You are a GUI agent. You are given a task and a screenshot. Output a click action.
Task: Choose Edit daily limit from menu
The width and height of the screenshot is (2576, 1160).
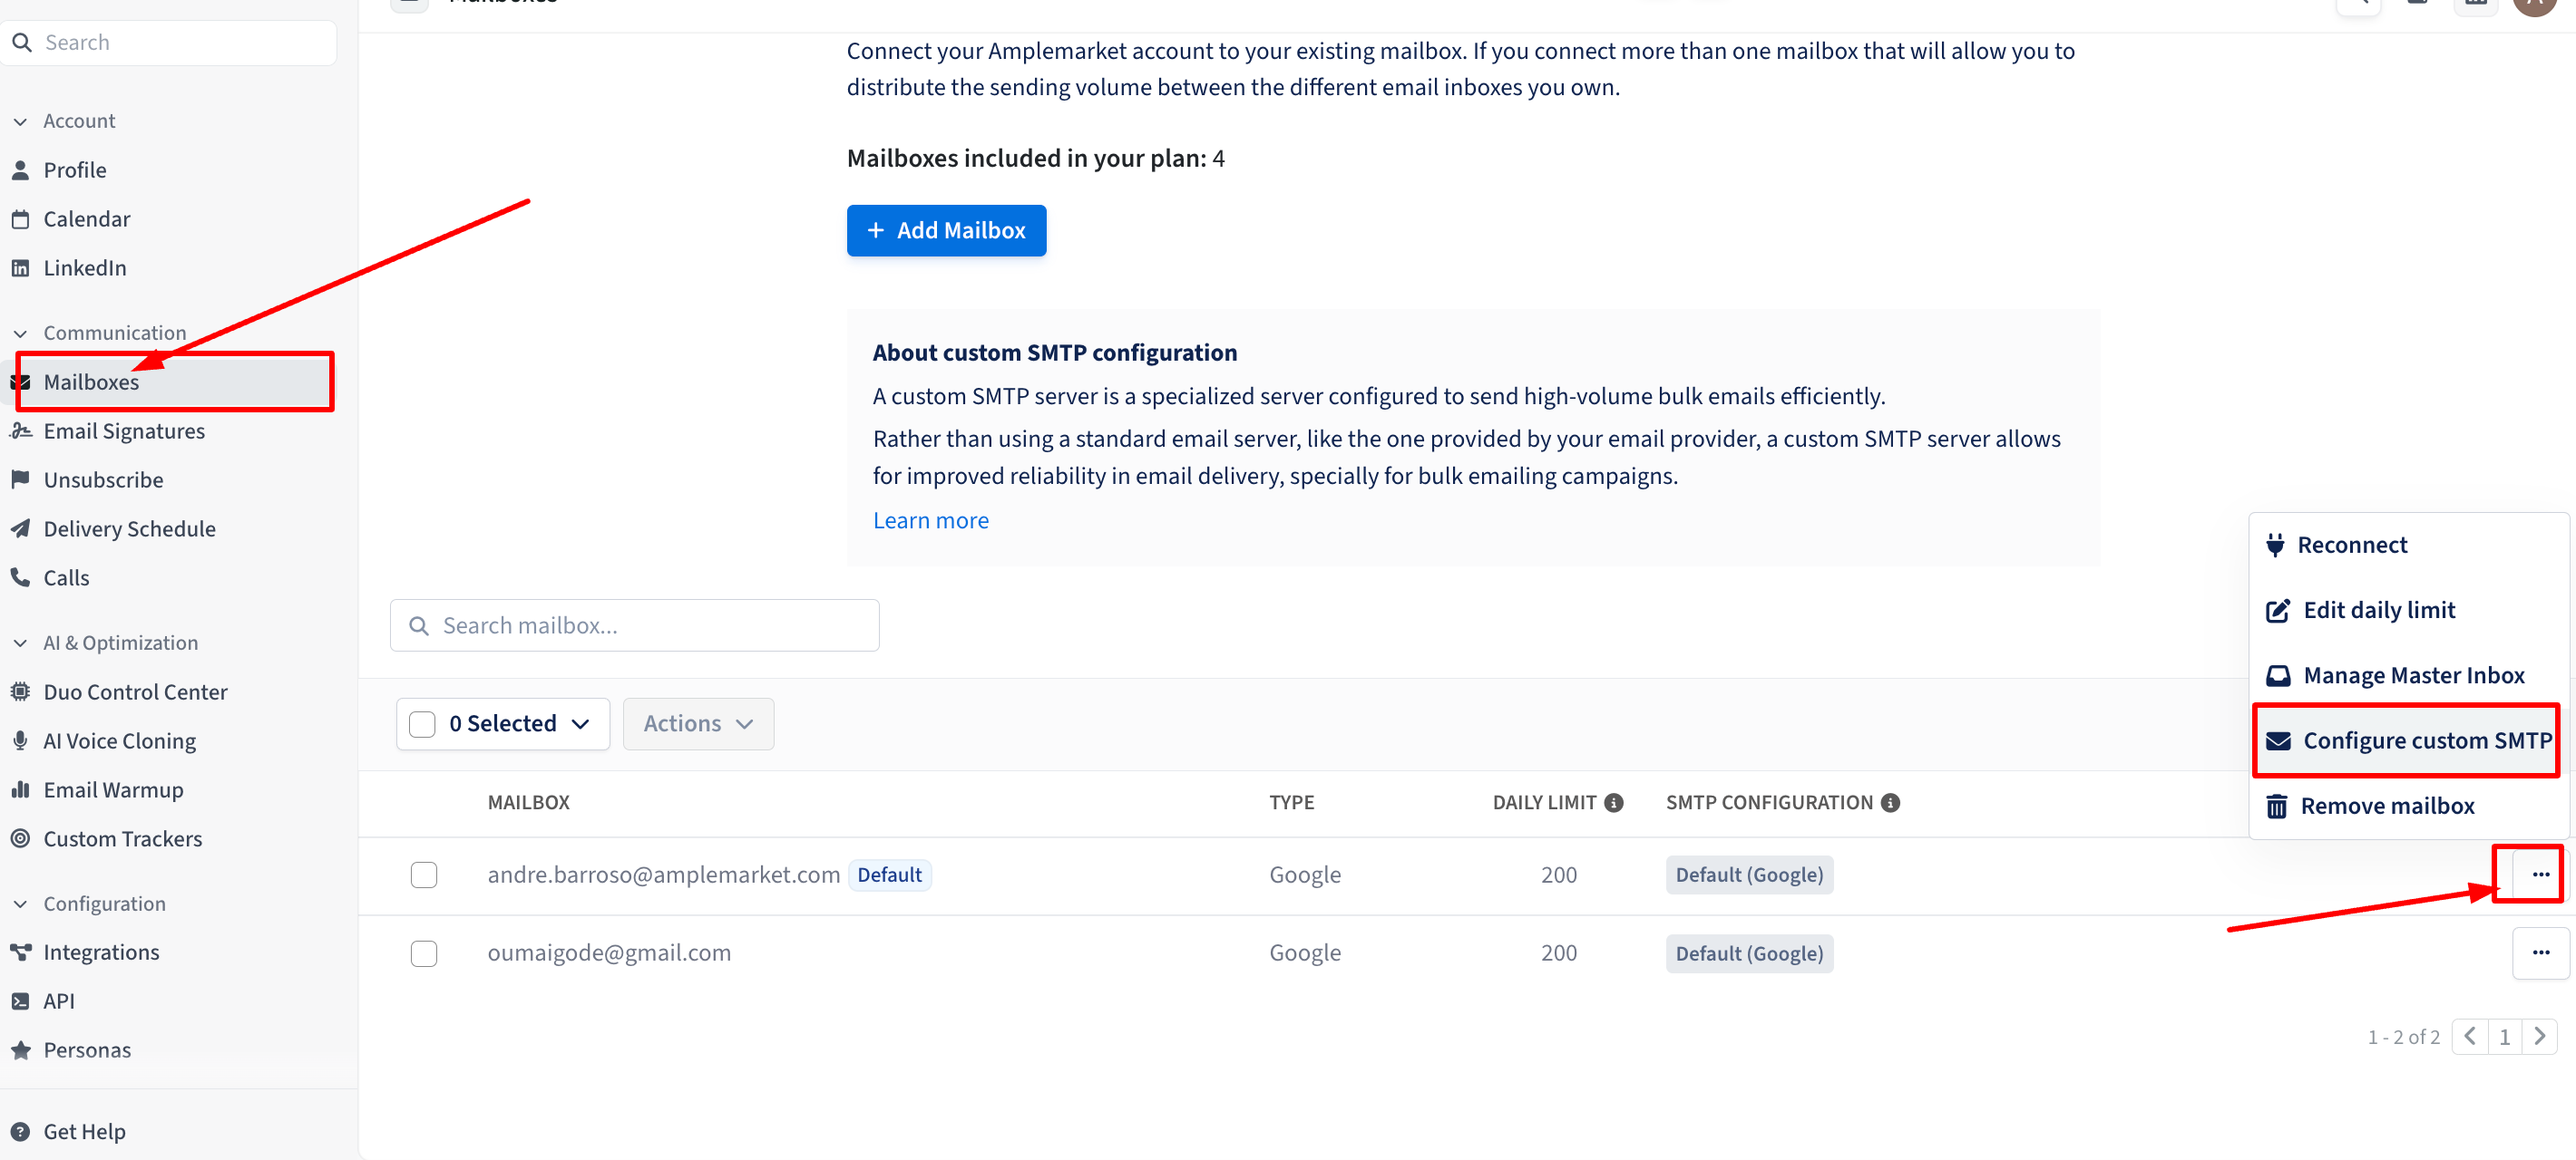(x=2378, y=610)
